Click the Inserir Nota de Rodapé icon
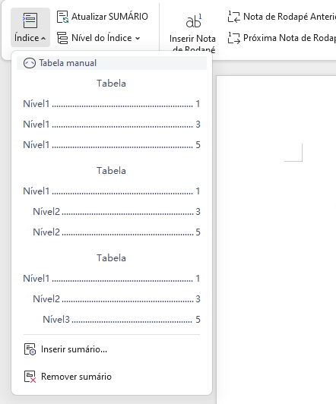This screenshot has height=404, width=336. (193, 21)
